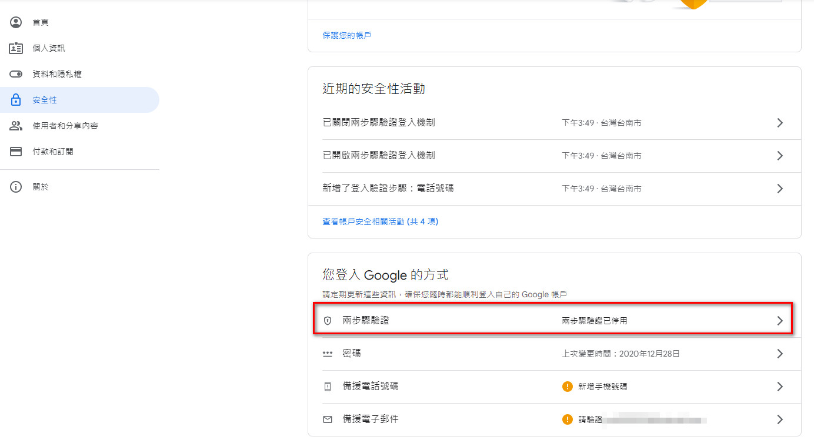Click orange warning icon beside 請驗證

567,419
